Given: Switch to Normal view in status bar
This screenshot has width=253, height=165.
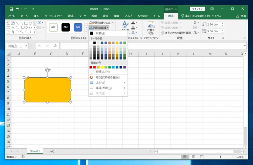Looking at the screenshot, I should [185, 157].
